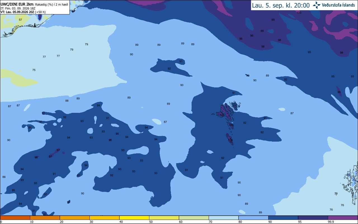
Task: Click the VT valid time line
Action: pos(23,12)
